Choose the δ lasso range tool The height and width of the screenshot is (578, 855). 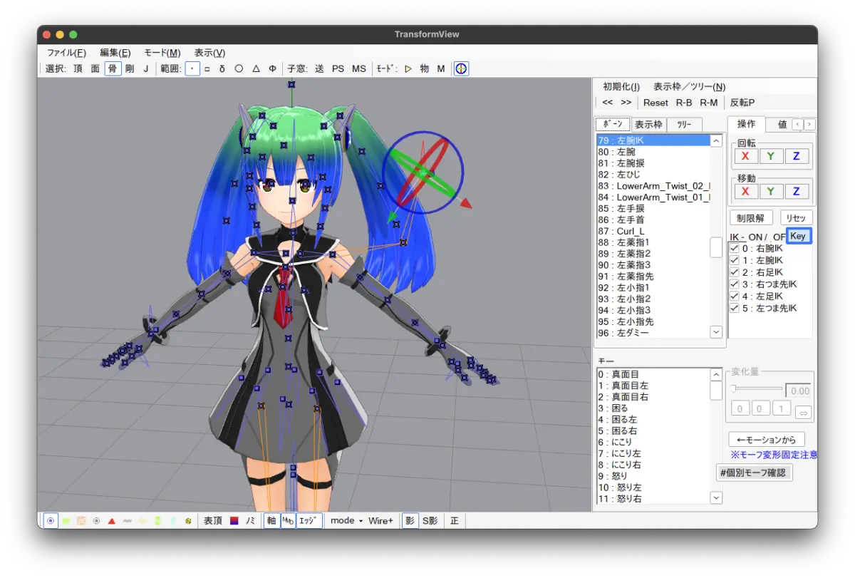[x=222, y=68]
